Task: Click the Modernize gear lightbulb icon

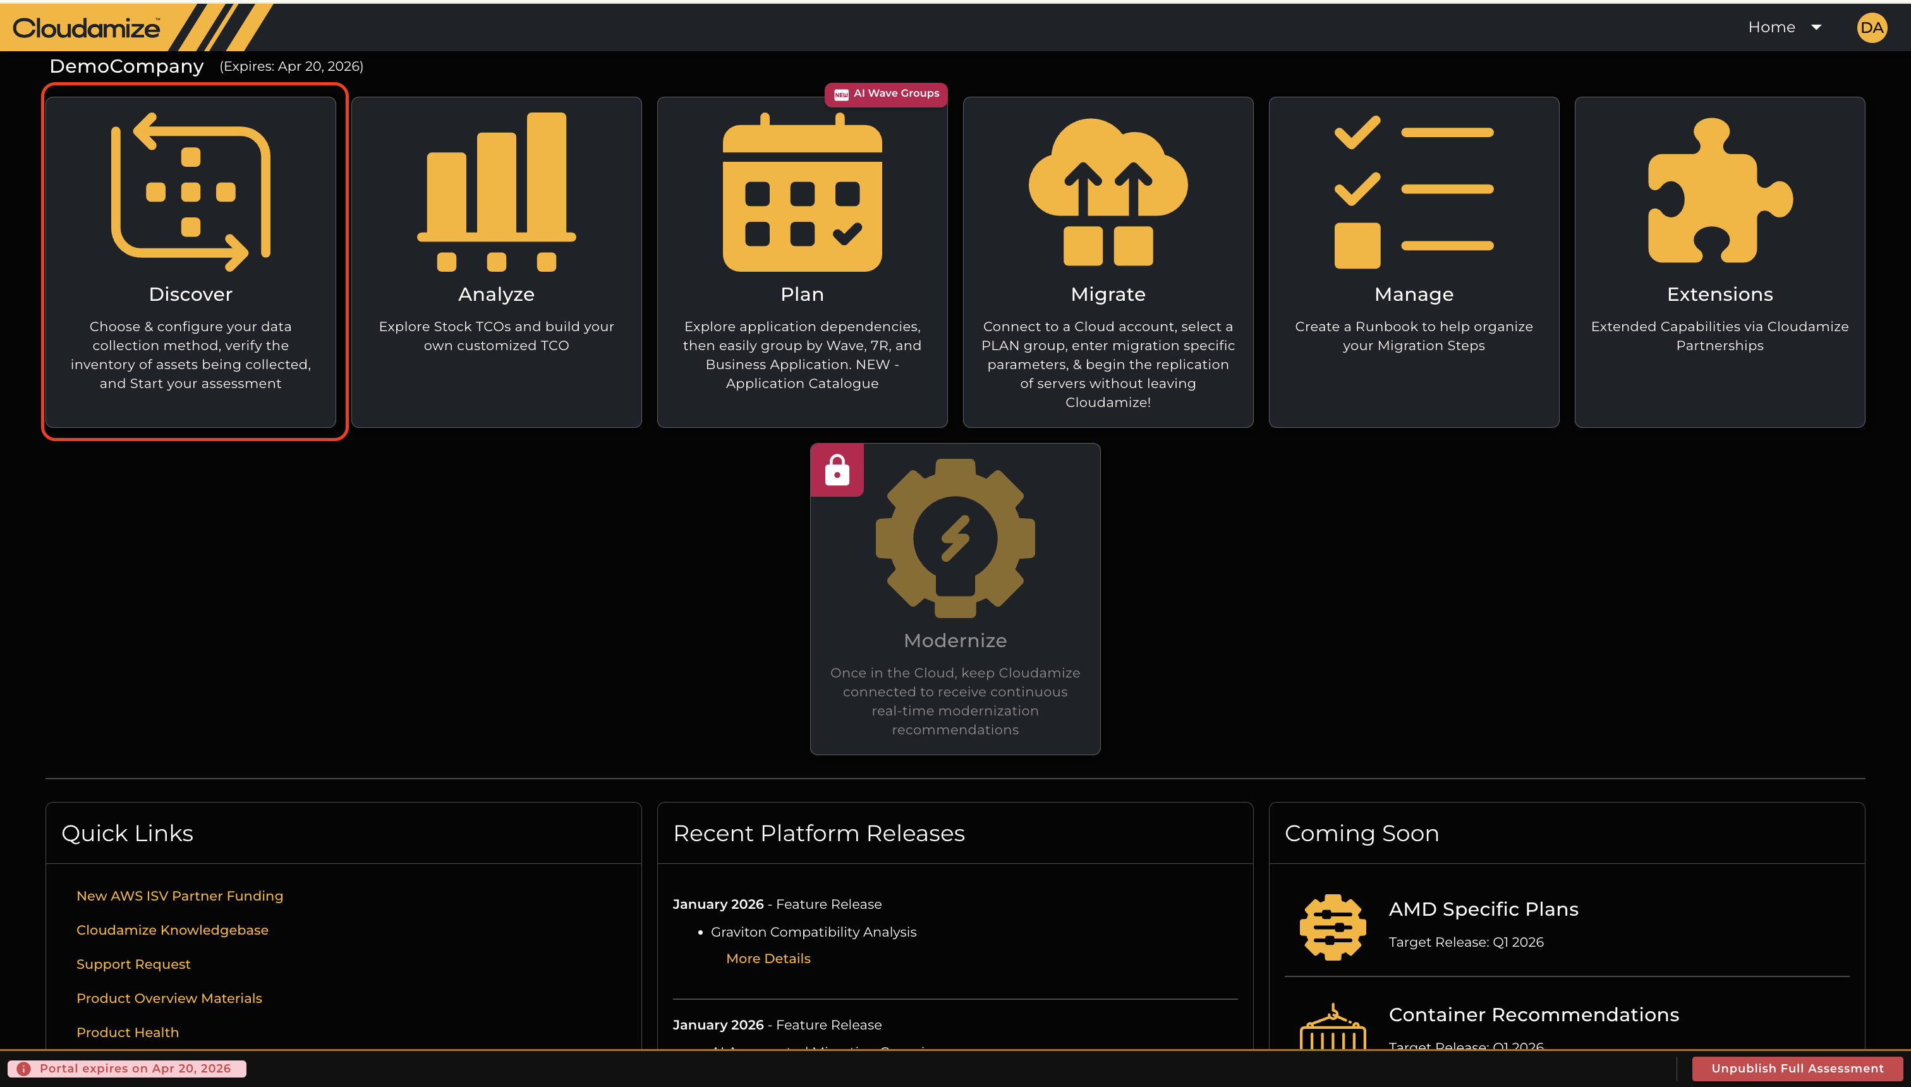Action: pos(955,538)
